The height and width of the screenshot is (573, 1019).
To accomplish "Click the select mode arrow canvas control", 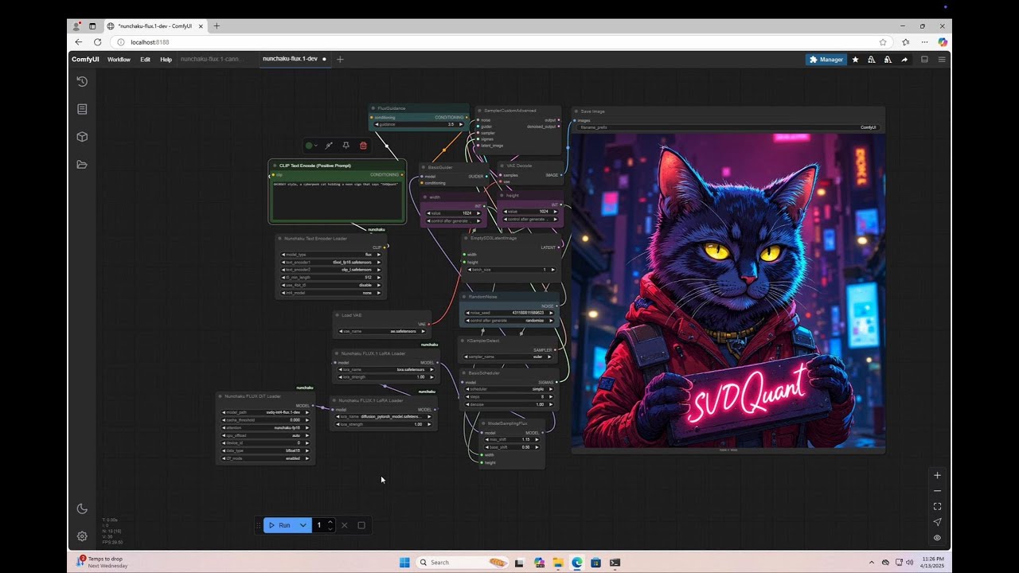I will pyautogui.click(x=937, y=522).
